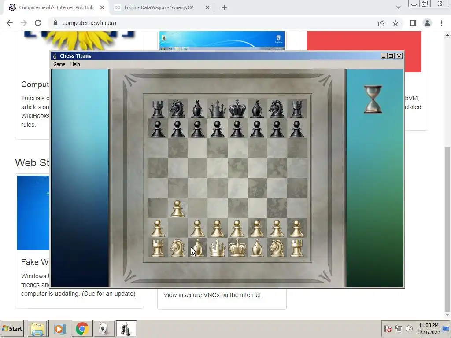Select the white kingside bishop

point(257,248)
